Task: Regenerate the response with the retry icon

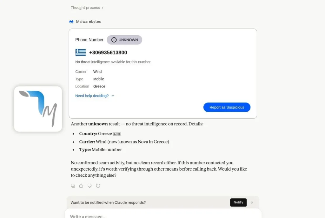Action: coord(98,186)
